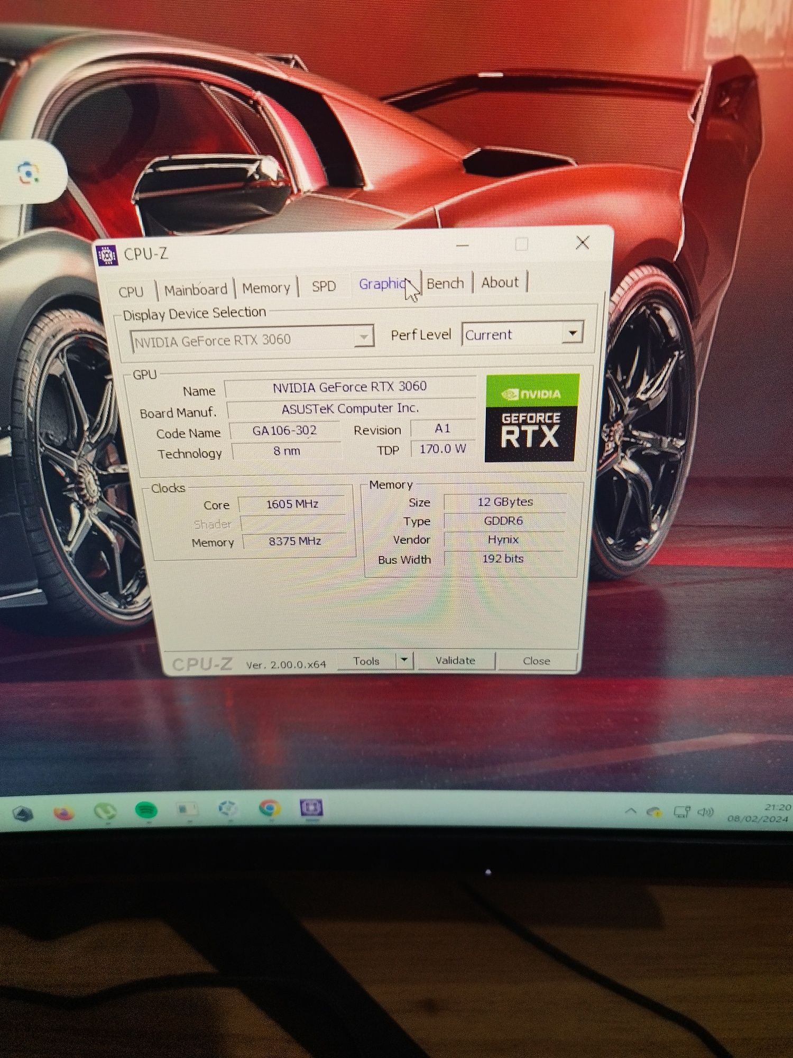Click the Core clock 1605 MHz value

point(292,504)
